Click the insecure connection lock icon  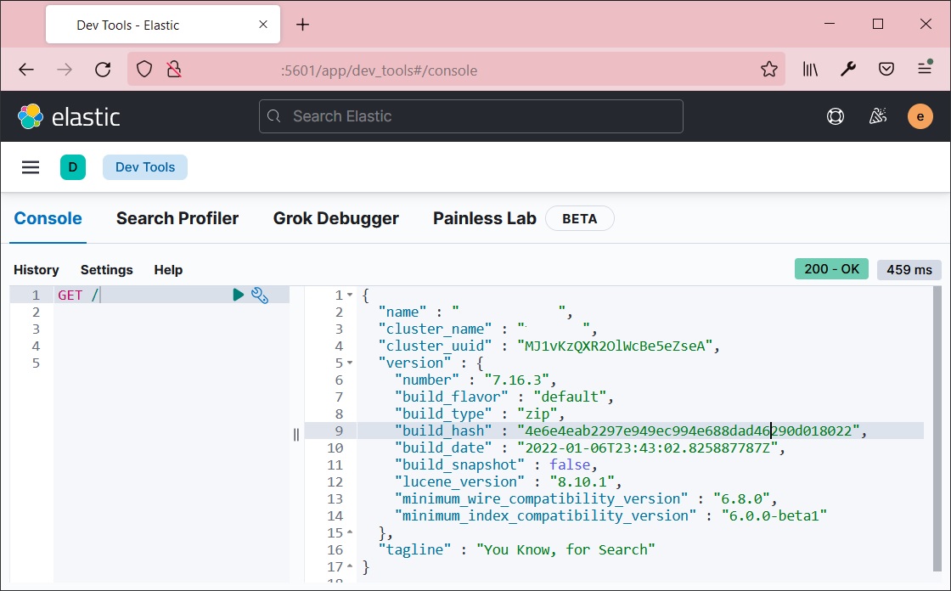point(174,70)
